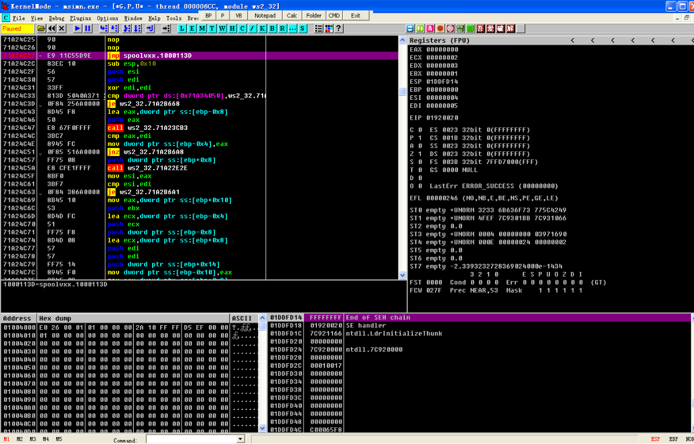The width and height of the screenshot is (694, 444).
Task: Show References with R button
Action: (282, 28)
